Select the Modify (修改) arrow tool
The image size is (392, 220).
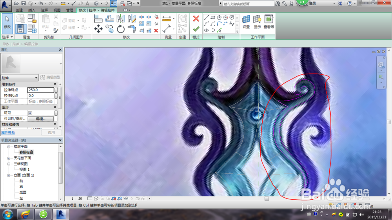click(7, 24)
